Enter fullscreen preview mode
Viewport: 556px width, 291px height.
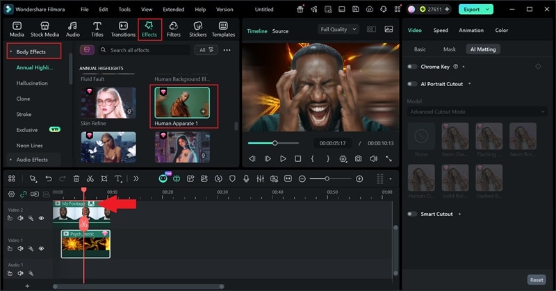point(389,159)
